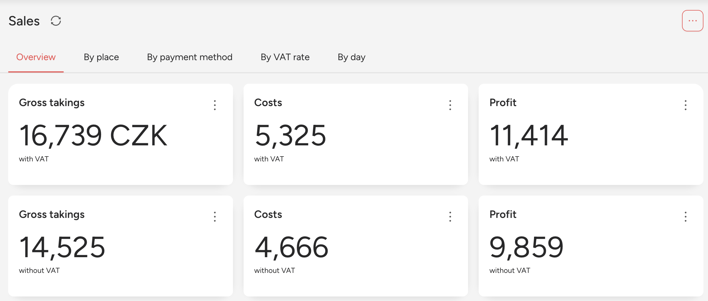Open kebab menu on Gross takings without VAT card
The width and height of the screenshot is (708, 301).
215,217
